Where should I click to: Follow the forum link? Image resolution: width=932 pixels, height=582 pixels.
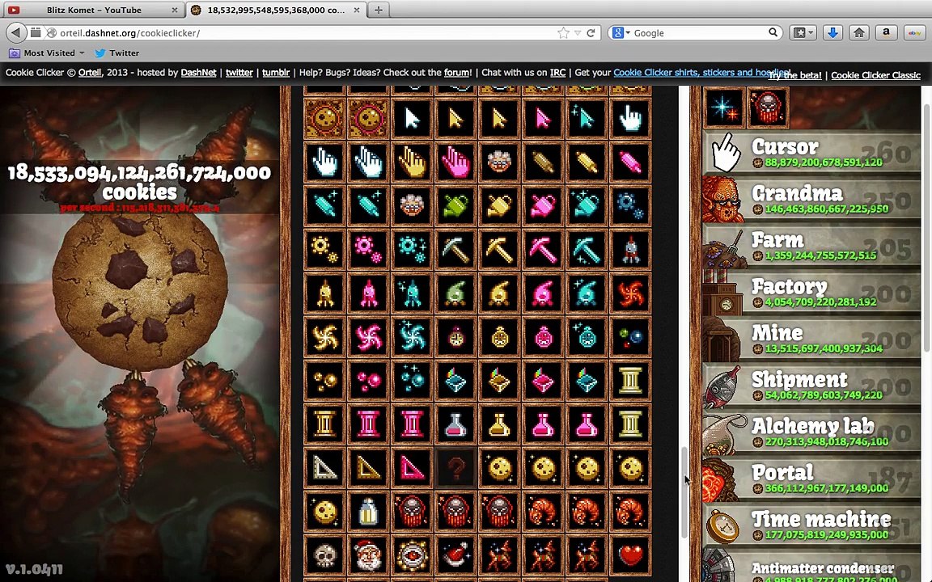pos(456,73)
